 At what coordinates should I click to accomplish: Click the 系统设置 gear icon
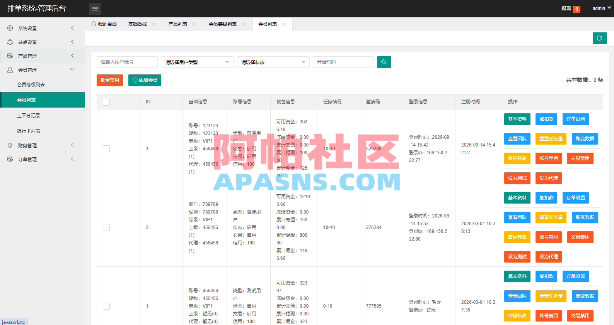pos(10,28)
